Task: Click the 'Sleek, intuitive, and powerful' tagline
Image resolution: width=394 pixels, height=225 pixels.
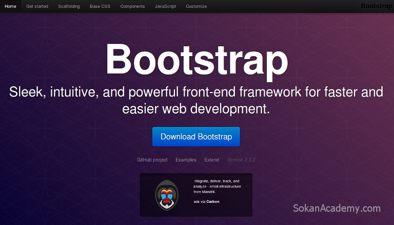Action: click(x=196, y=100)
